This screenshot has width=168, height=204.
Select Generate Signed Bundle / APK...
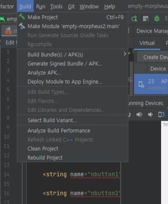click(72, 64)
